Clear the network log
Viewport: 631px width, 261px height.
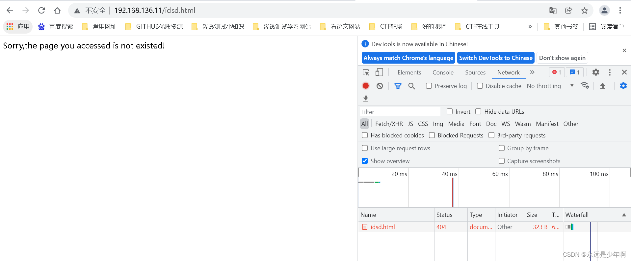(380, 86)
